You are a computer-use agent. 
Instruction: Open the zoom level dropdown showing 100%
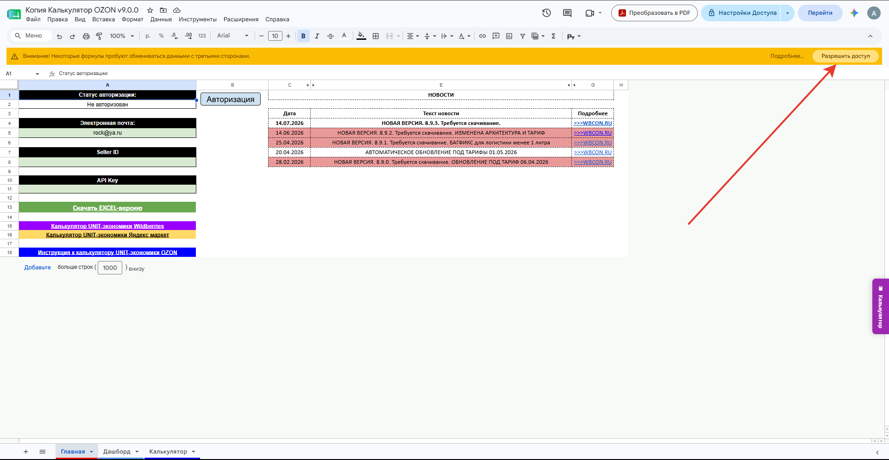pos(122,36)
